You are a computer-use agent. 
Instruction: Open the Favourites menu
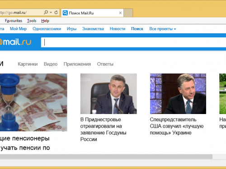pos(14,21)
